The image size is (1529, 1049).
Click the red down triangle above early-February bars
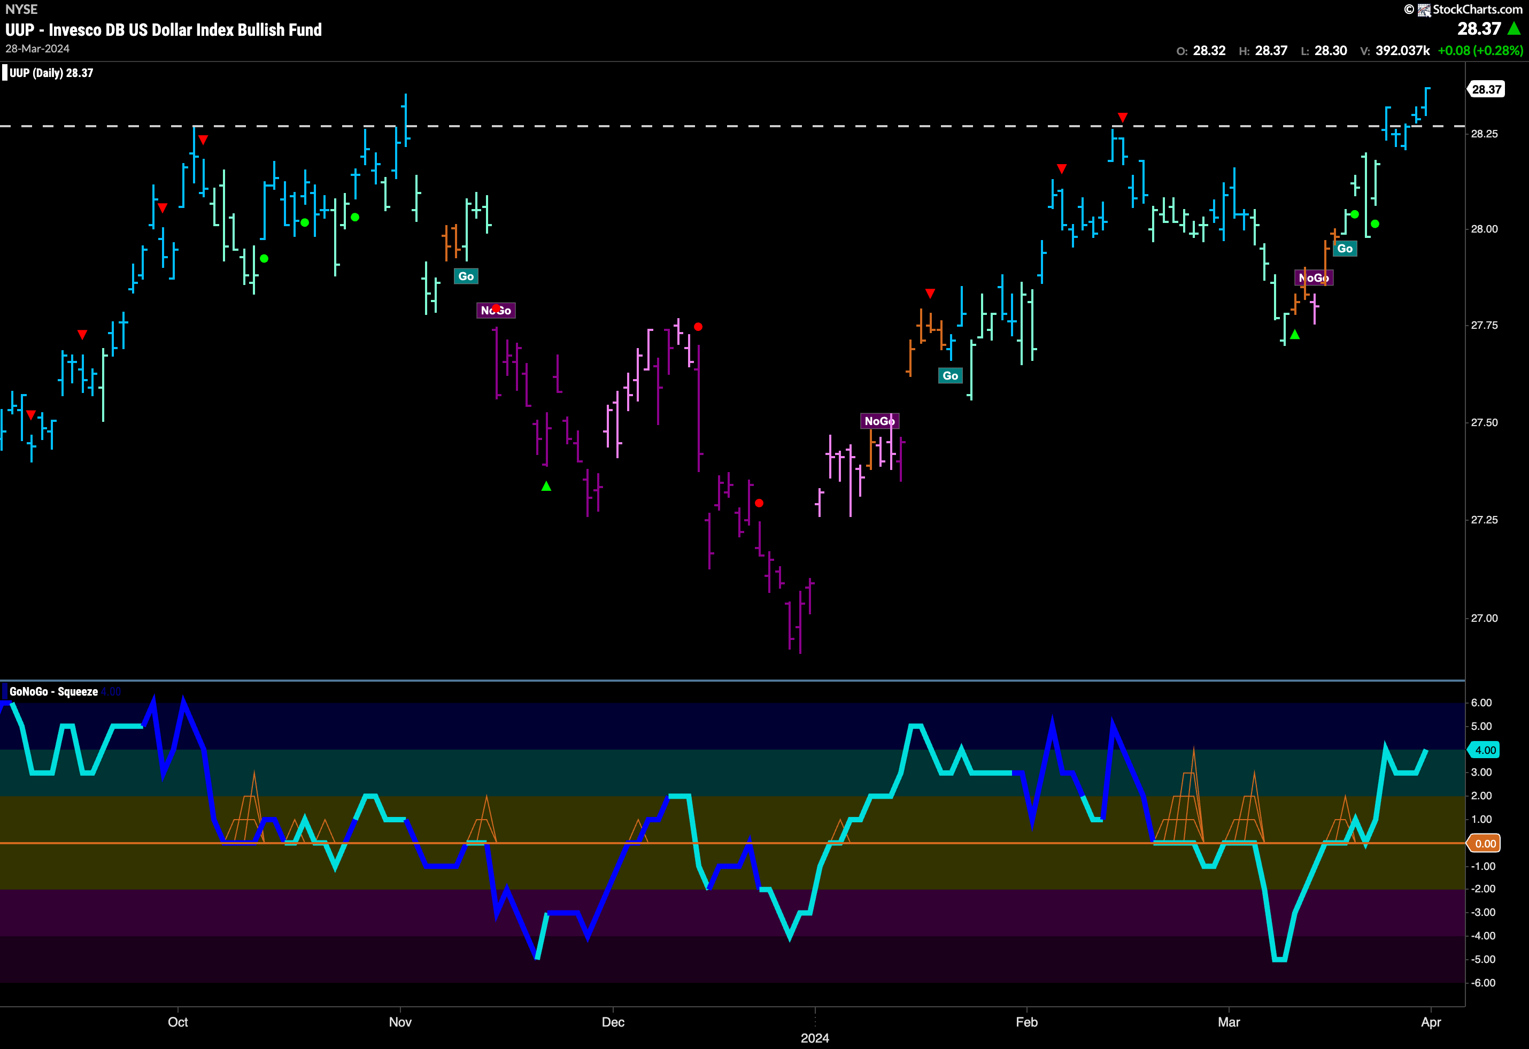tap(1061, 169)
